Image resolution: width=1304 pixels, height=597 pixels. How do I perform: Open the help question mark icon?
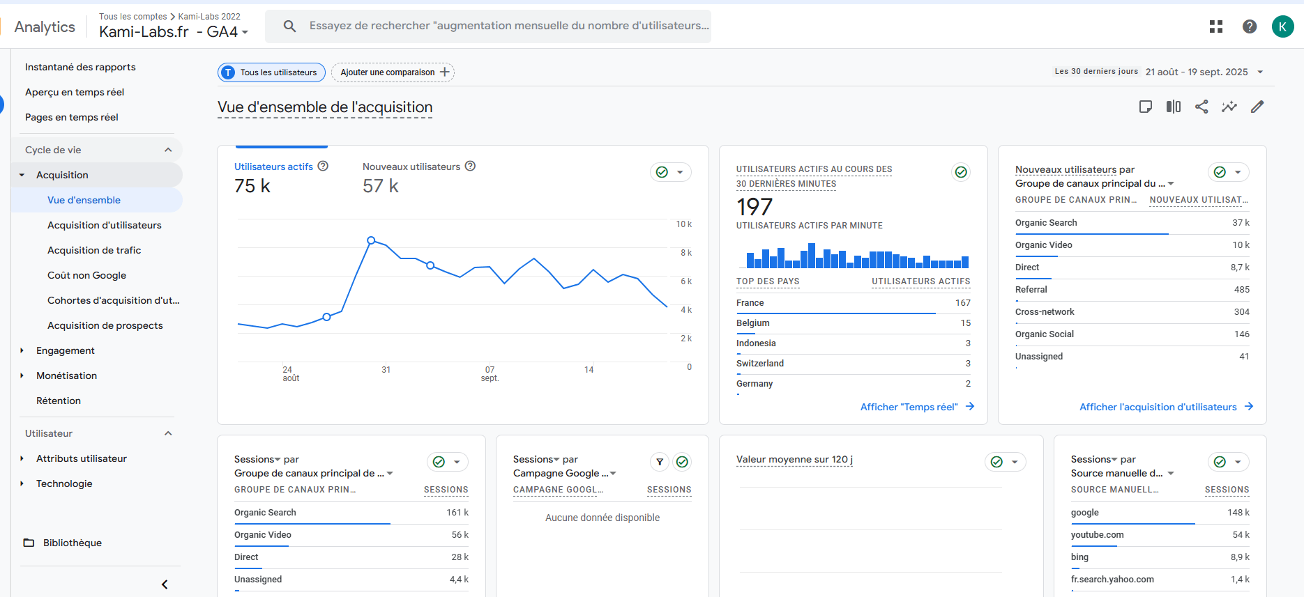(1250, 26)
